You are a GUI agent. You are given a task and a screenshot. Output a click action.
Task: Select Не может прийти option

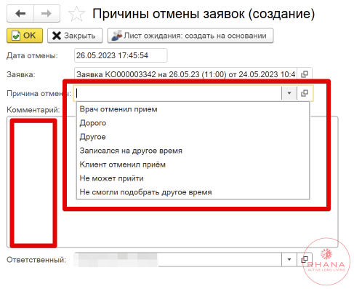[x=193, y=178]
